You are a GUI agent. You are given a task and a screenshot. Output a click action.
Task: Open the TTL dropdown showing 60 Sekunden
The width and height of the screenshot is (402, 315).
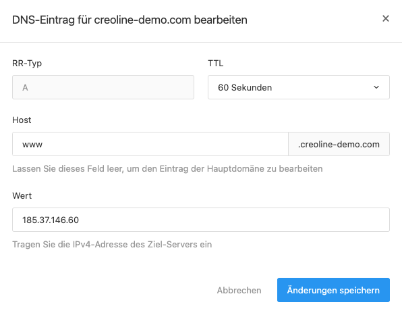(x=299, y=87)
